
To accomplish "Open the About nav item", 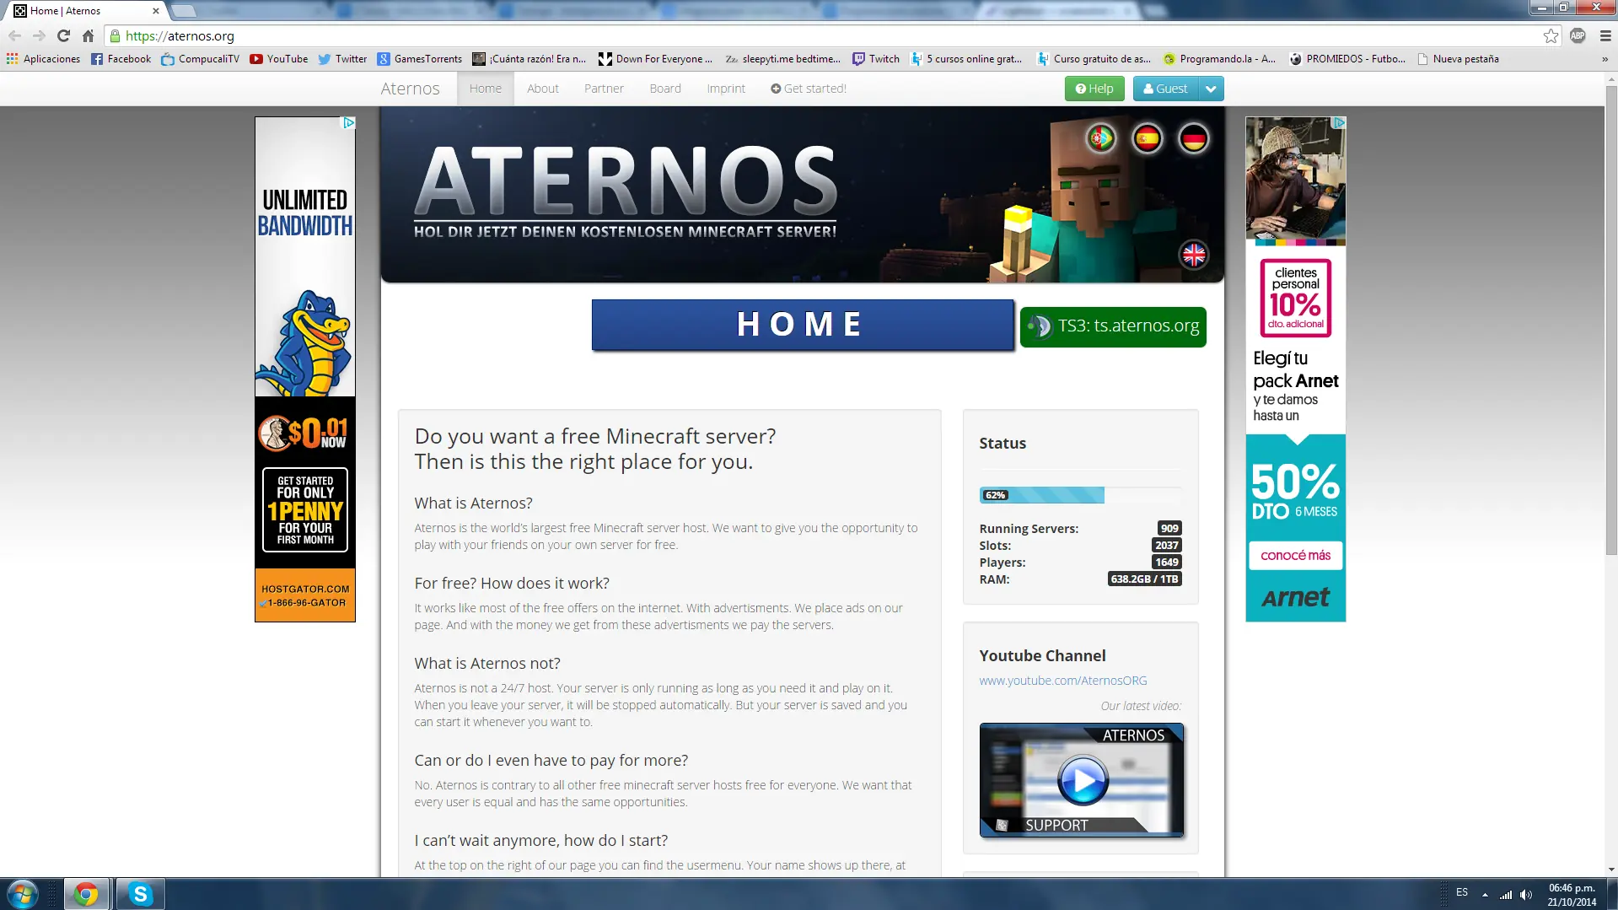I will tap(543, 89).
